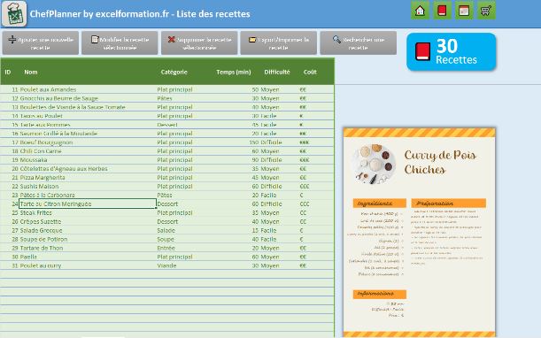541x338 pixels.
Task: Click the Ingrédients heading on recipe card
Action: tap(380, 204)
